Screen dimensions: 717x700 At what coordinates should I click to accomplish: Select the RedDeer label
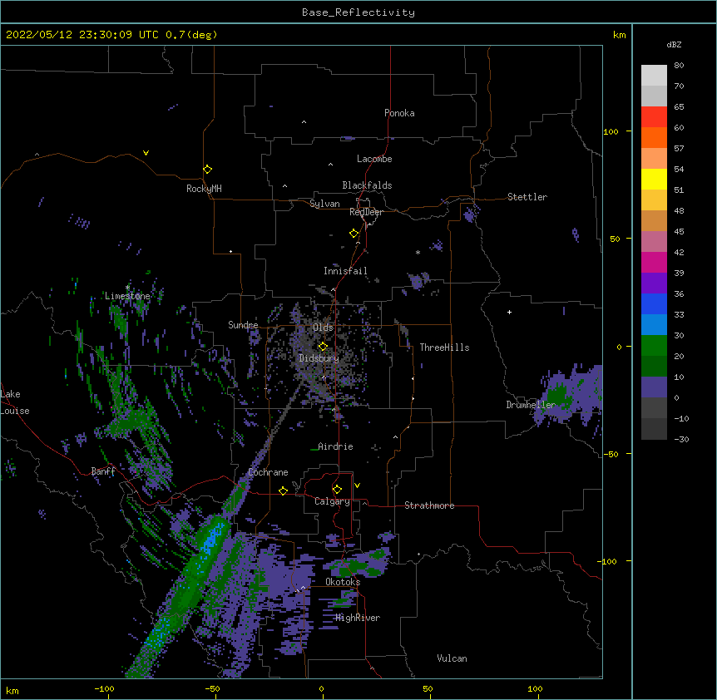(x=366, y=212)
